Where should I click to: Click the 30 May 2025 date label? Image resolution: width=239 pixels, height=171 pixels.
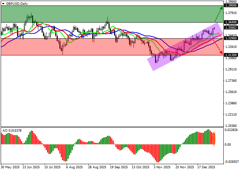pyautogui.click(x=10, y=167)
